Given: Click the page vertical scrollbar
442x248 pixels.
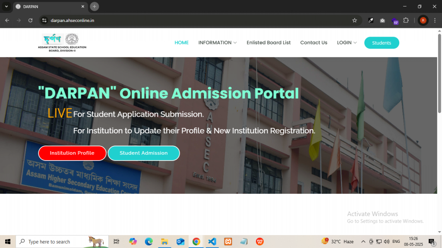Looking at the screenshot, I should pos(439,74).
